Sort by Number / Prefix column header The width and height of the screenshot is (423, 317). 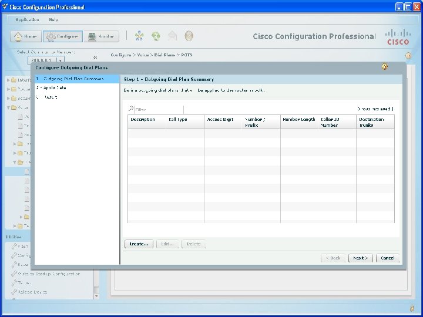point(261,122)
